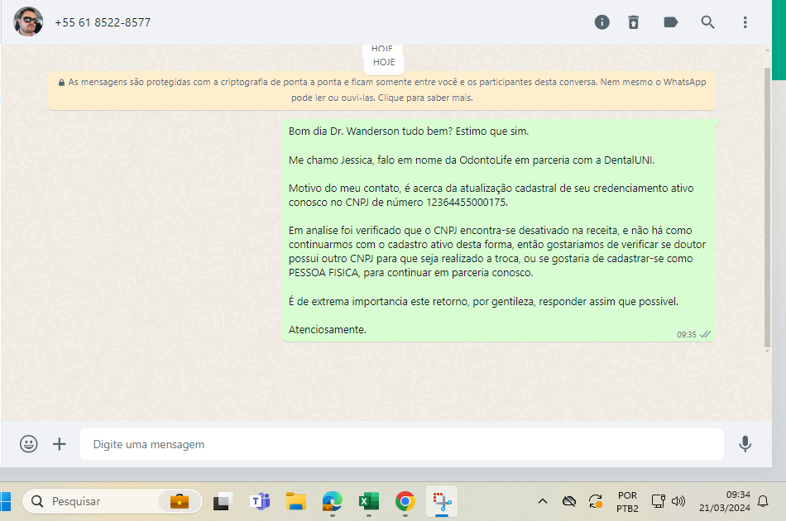Click the trash delete chat icon

click(634, 22)
